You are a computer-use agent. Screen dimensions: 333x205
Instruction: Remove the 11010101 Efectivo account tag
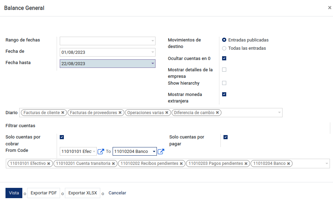[49, 164]
